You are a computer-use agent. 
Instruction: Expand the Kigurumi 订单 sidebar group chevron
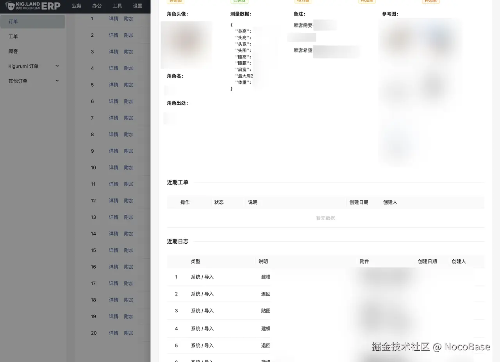pos(57,66)
